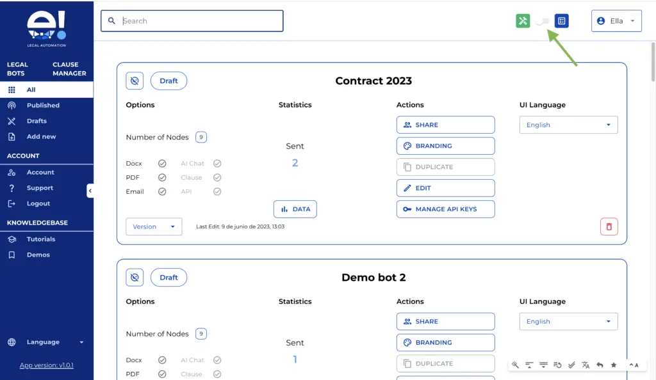Collapse the sidebar with the arrow handle
The width and height of the screenshot is (656, 380).
point(90,191)
